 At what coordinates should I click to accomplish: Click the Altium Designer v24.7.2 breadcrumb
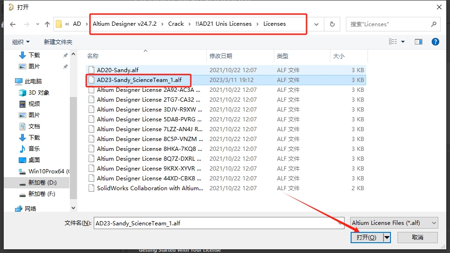125,24
